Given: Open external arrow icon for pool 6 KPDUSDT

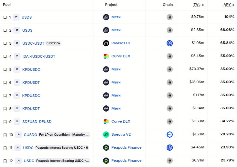Looking at the screenshot, I should [x=17, y=83].
